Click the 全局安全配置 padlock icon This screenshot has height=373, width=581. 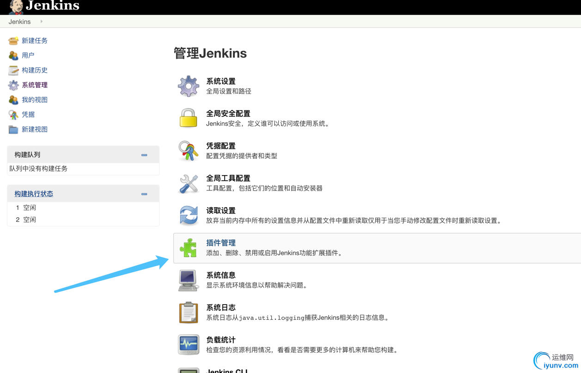[x=189, y=118]
